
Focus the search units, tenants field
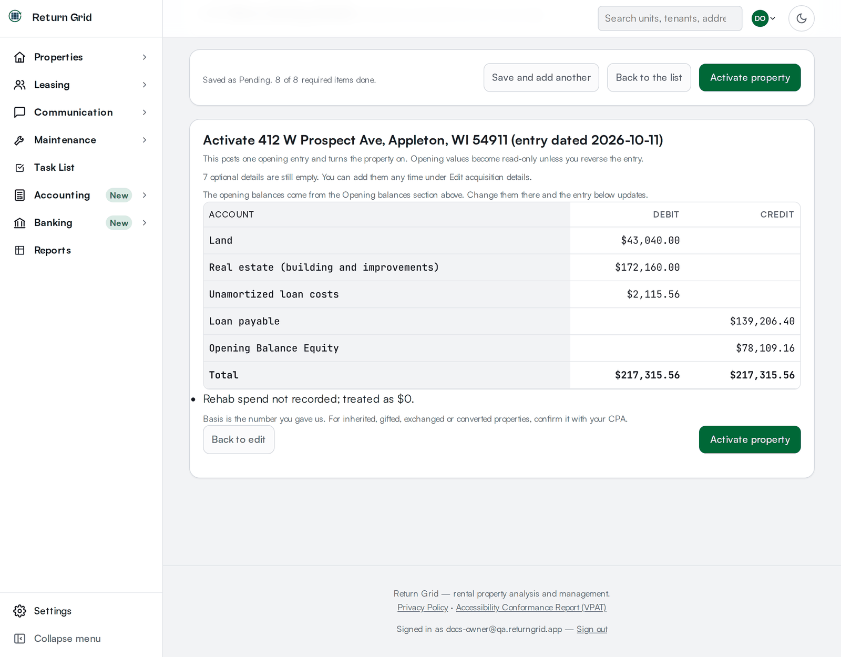tap(670, 18)
